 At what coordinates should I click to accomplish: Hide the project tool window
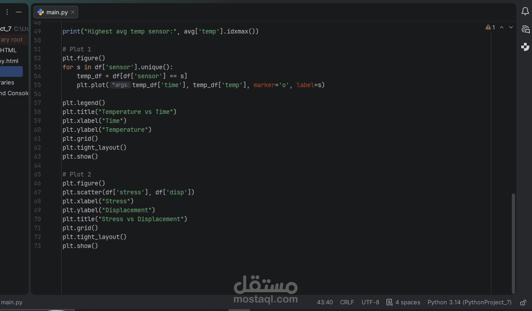pos(19,12)
